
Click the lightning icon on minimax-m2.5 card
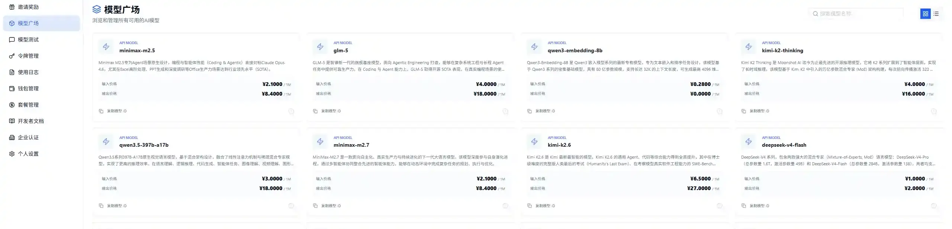tap(106, 47)
